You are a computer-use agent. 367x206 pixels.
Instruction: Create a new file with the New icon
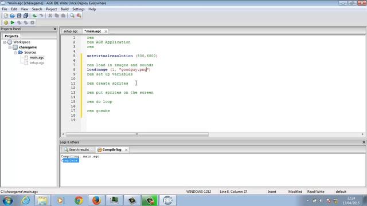tap(6, 15)
